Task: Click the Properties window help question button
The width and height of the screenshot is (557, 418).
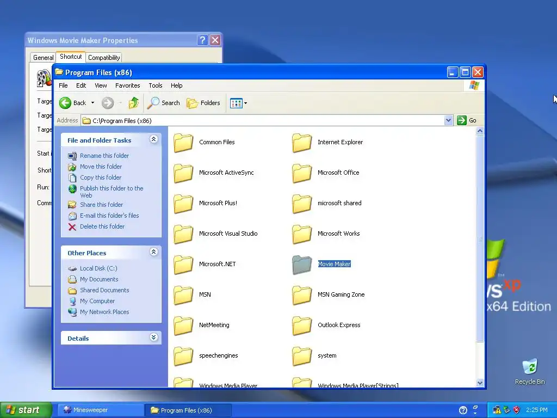Action: pyautogui.click(x=202, y=40)
